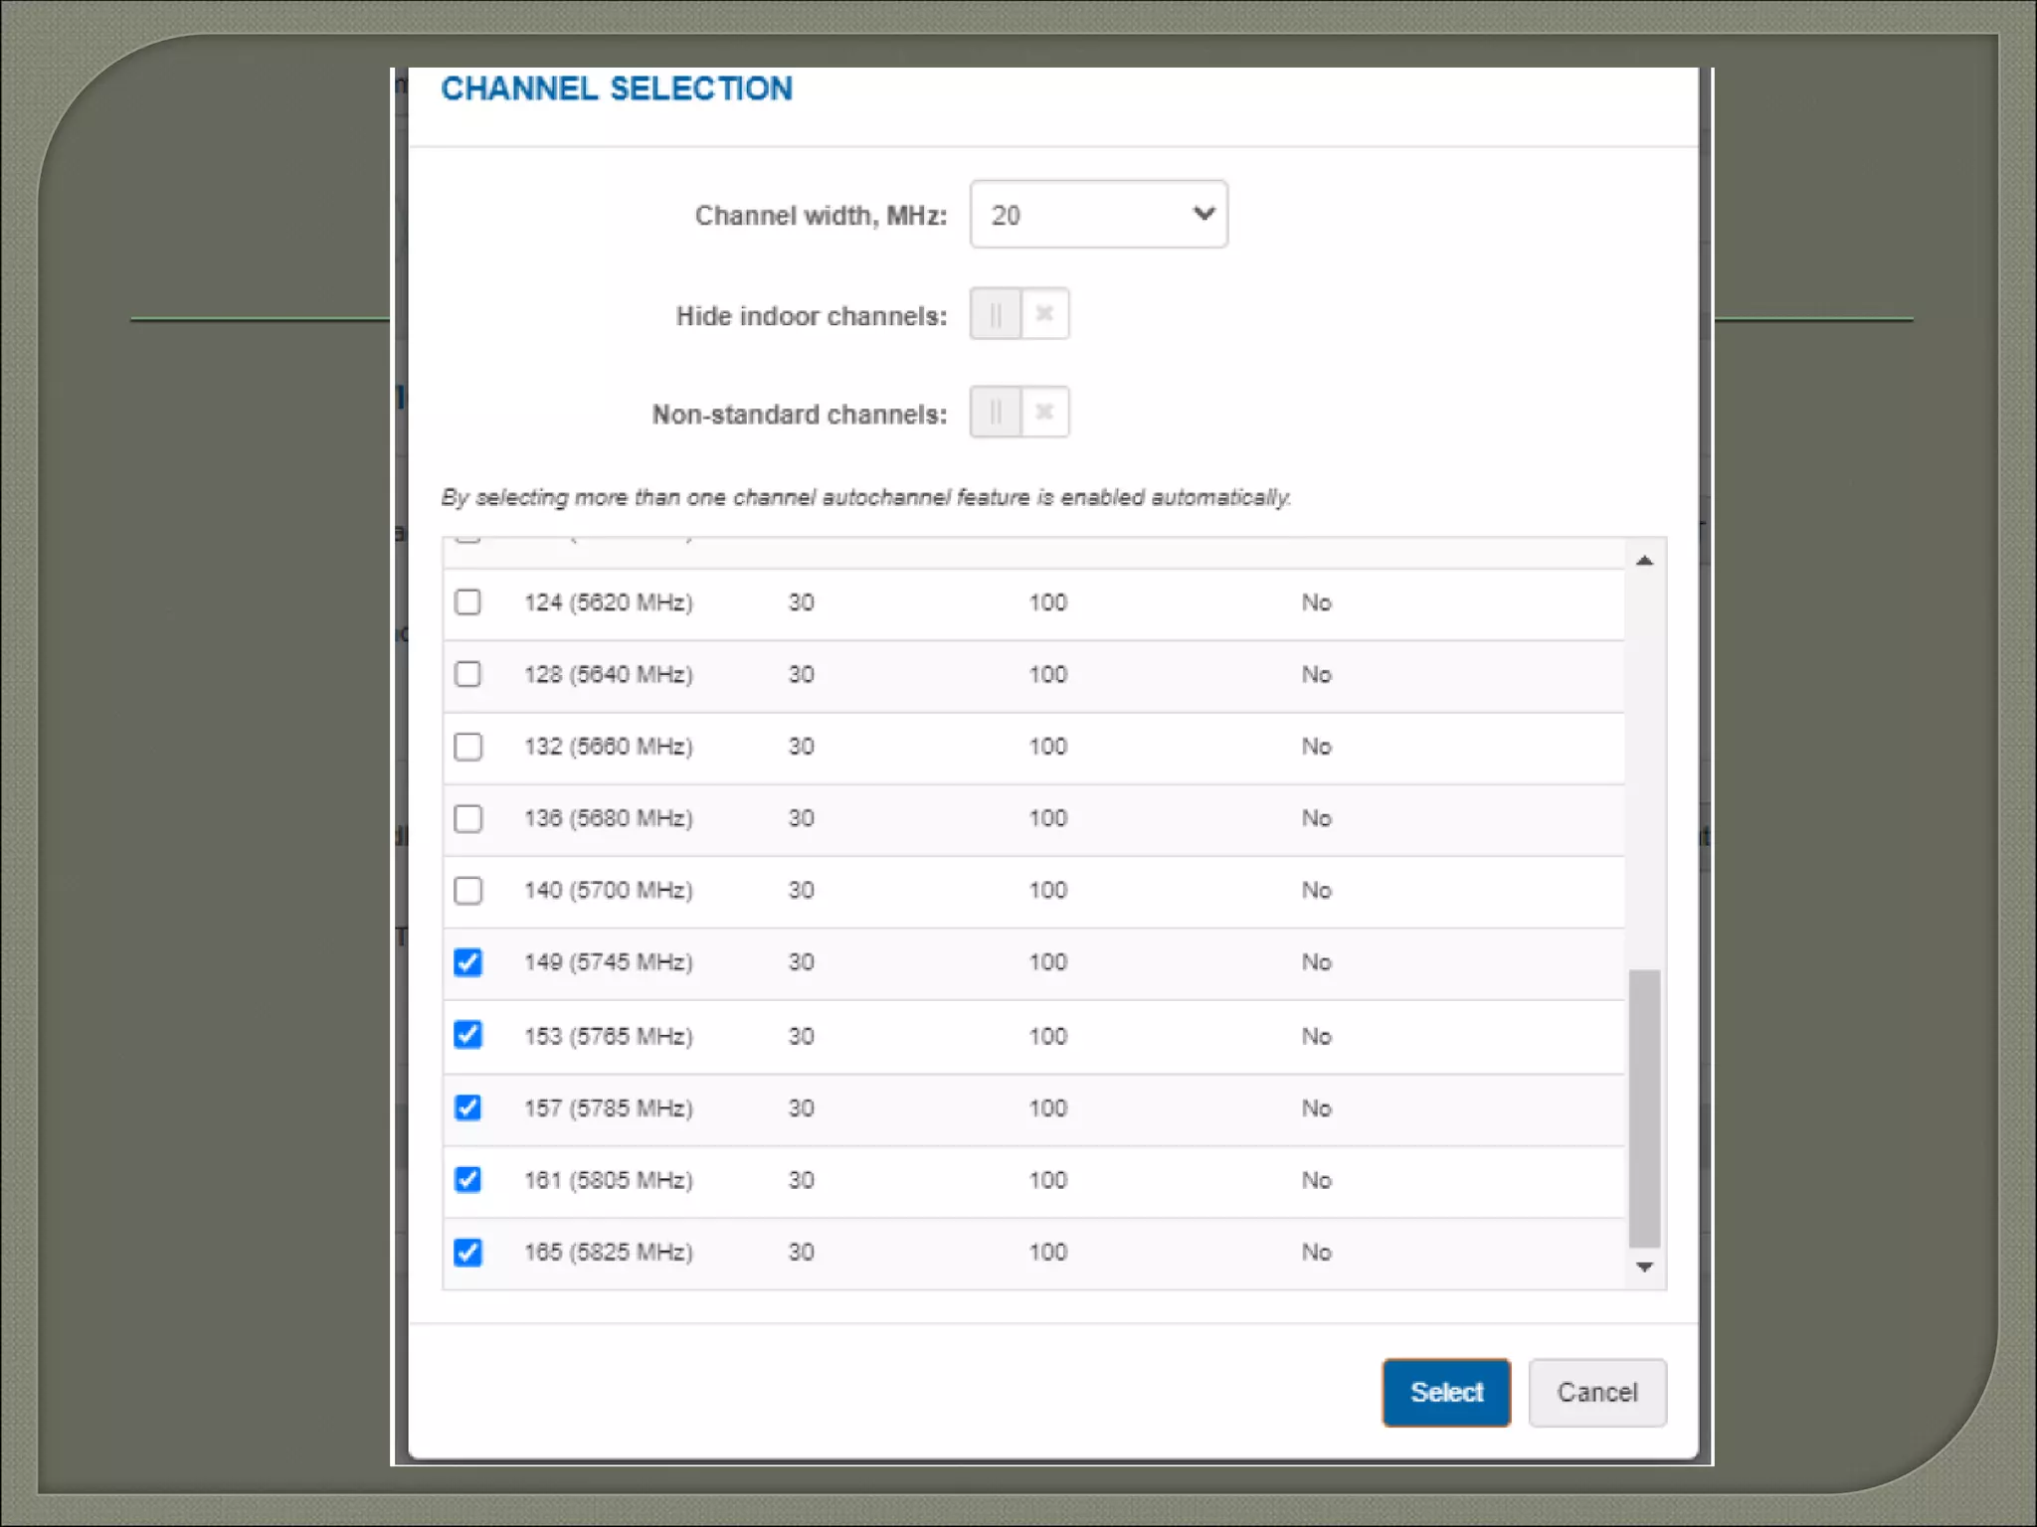2037x1527 pixels.
Task: Deselect channel 157 (5785 MHz) checkbox
Action: point(467,1107)
